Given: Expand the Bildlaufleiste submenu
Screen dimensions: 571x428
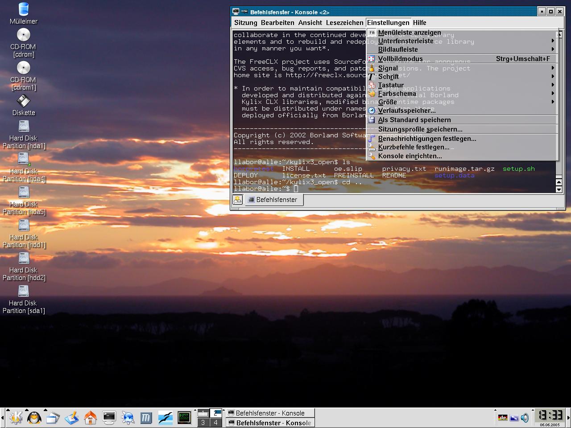Looking at the screenshot, I should click(462, 49).
